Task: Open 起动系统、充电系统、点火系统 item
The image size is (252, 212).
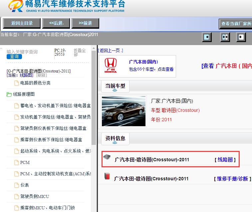Action: (56, 151)
